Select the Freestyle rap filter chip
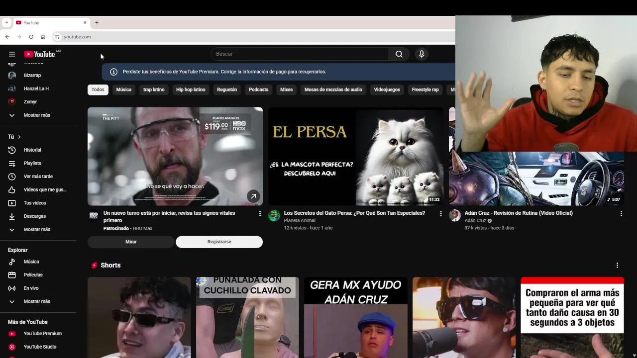This screenshot has width=637, height=358. pos(425,89)
